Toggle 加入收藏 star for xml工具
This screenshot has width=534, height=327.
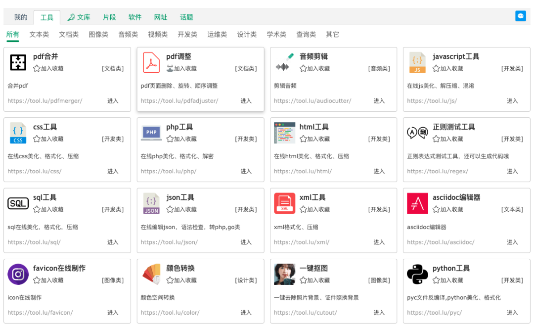[x=303, y=209]
